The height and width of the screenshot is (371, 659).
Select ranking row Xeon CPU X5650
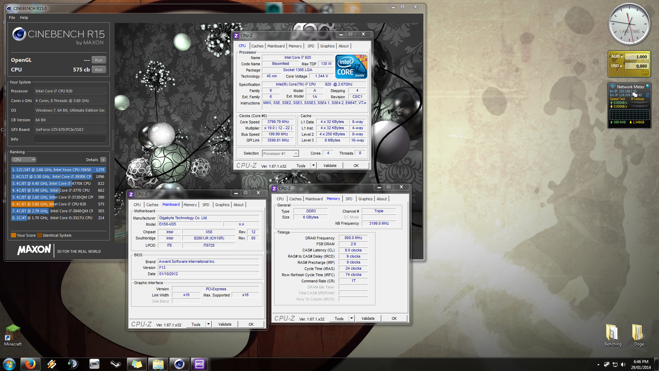(58, 170)
